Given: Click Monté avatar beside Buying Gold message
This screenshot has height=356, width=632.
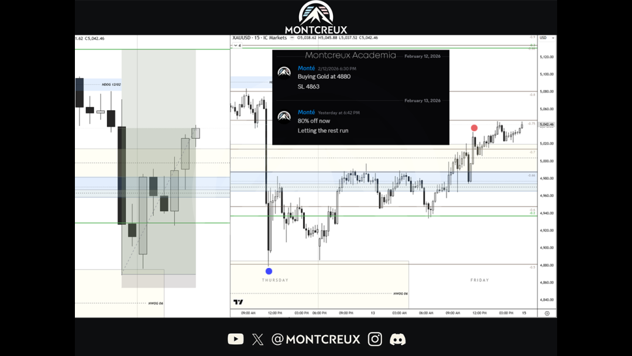Looking at the screenshot, I should [x=284, y=73].
